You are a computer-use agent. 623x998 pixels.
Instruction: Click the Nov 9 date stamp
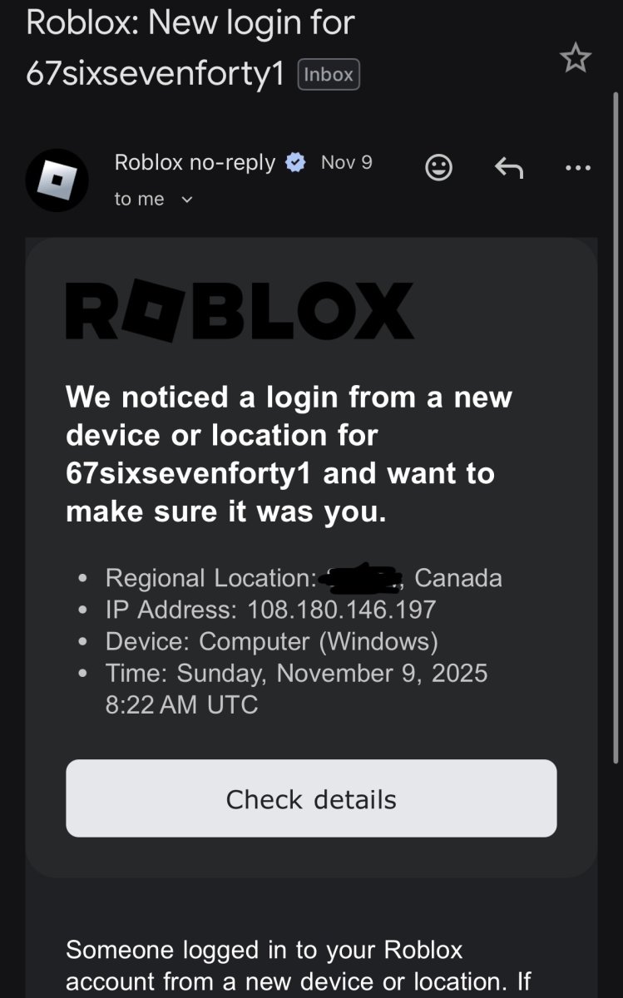coord(346,162)
